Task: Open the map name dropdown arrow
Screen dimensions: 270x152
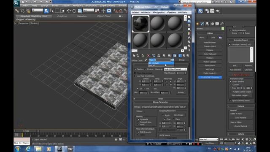Action: pos(172,60)
